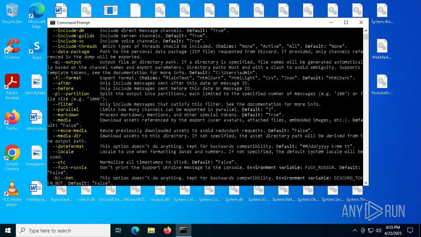Select the militaryrig... Word document
Screen dimensions: 421x237
coord(37,191)
